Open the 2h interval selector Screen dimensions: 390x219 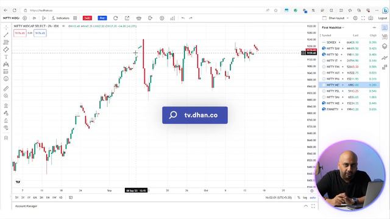(x=34, y=18)
